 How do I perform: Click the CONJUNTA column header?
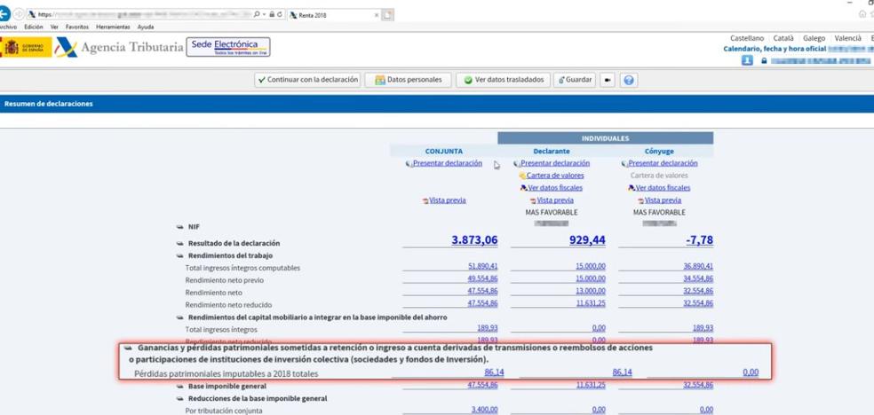click(x=444, y=151)
